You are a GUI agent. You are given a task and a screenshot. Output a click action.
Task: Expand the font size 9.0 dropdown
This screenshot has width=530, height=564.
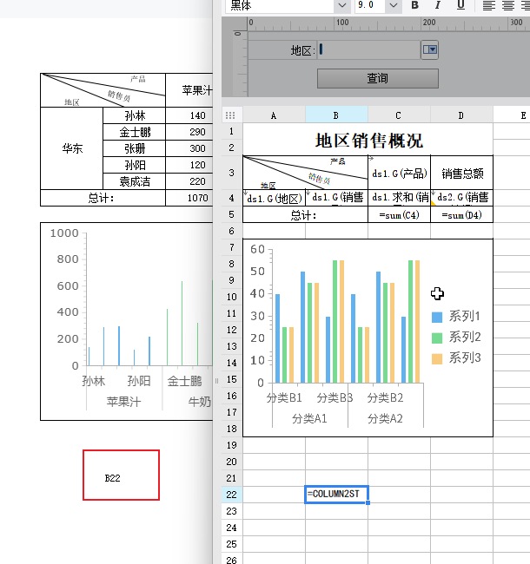(x=394, y=6)
